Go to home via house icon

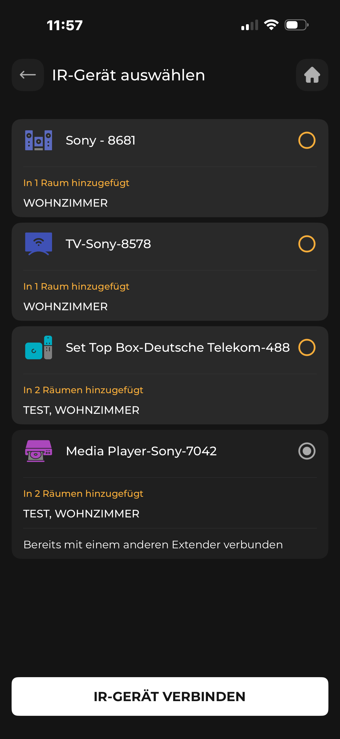click(x=312, y=75)
